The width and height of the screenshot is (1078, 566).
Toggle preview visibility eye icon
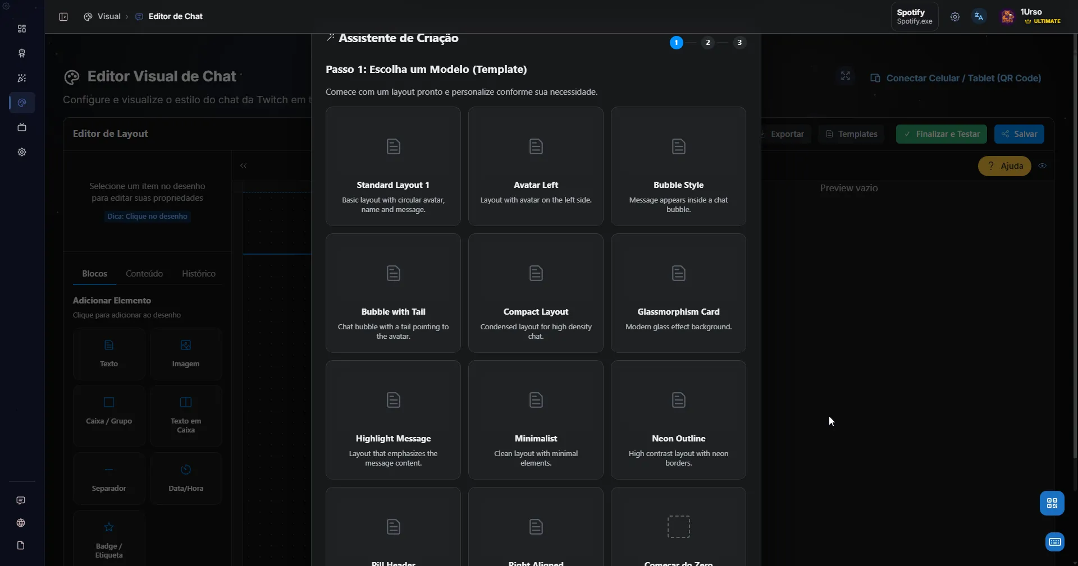click(1043, 166)
